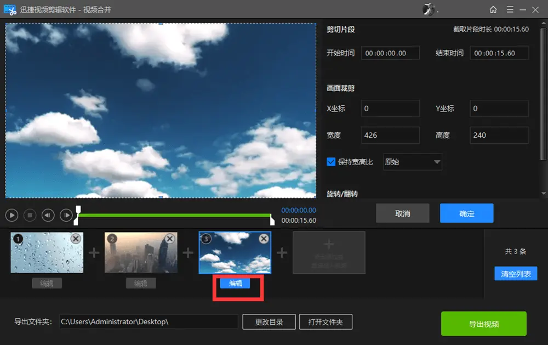
Task: Step forward one frame
Action: pos(66,215)
